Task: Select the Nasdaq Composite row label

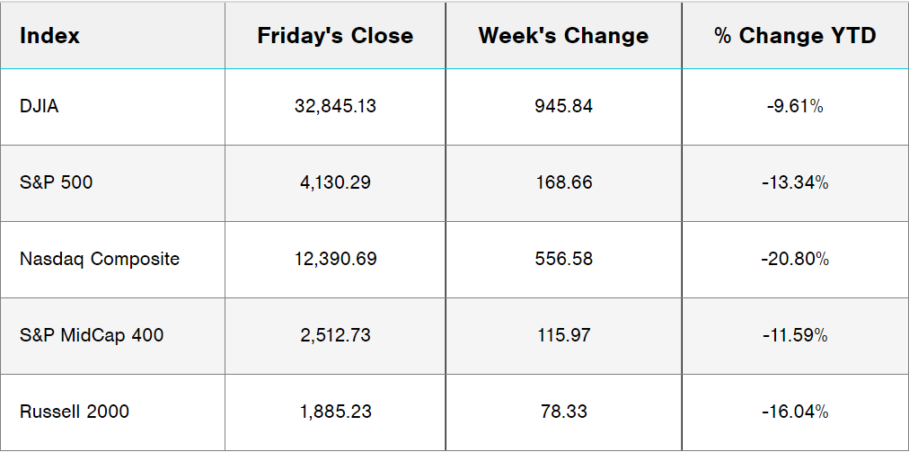Action: (100, 259)
